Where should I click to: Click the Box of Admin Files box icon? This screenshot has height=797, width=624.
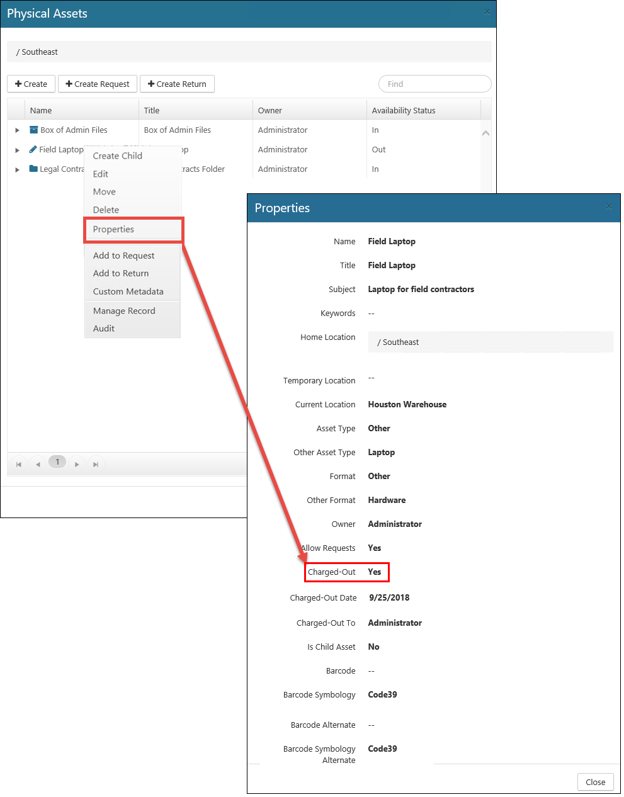pyautogui.click(x=34, y=130)
